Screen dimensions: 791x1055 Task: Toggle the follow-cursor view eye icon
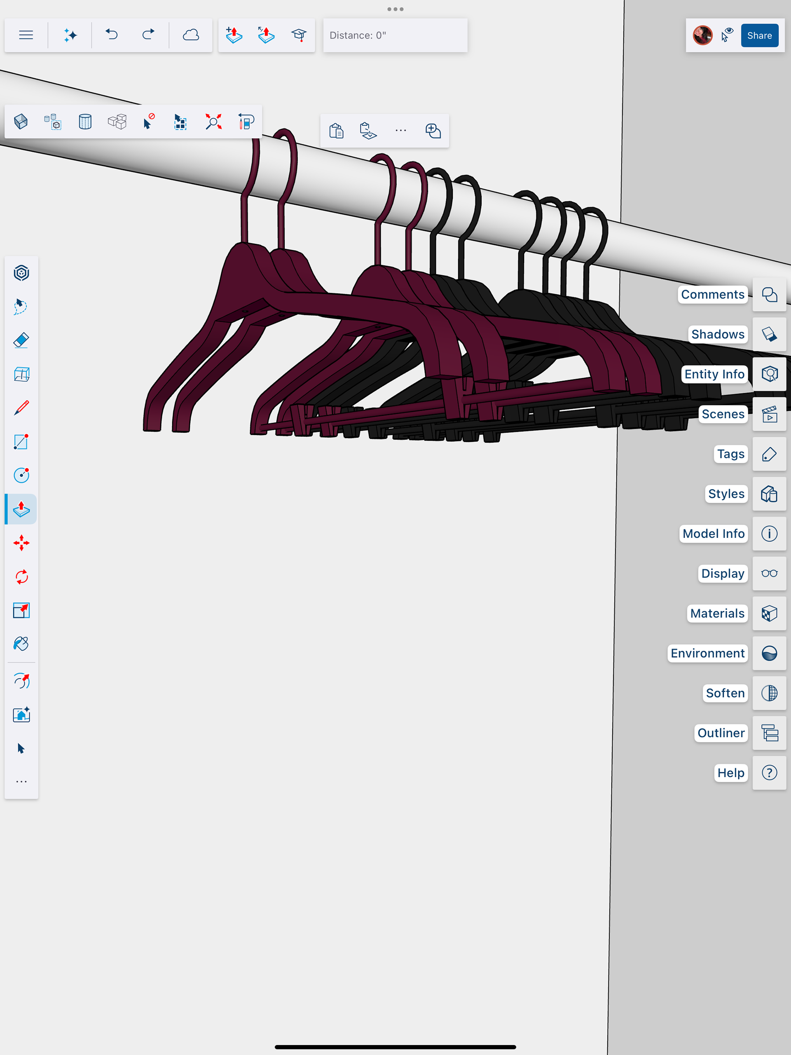[727, 35]
